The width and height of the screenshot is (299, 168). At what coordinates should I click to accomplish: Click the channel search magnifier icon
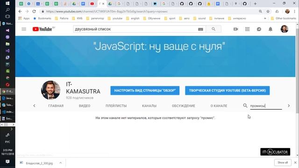245,105
